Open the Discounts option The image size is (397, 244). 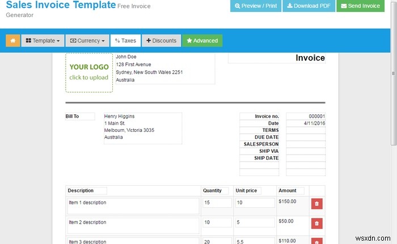point(161,41)
